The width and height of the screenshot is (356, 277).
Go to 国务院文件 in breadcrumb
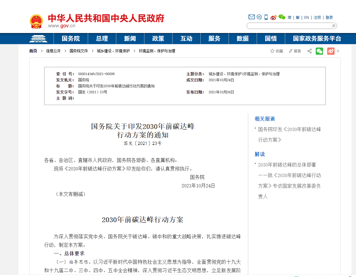(79, 51)
